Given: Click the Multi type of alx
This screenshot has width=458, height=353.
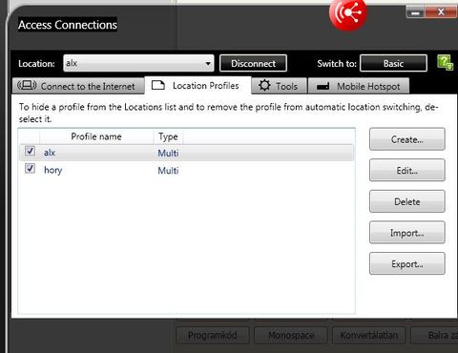Looking at the screenshot, I should pyautogui.click(x=168, y=153).
